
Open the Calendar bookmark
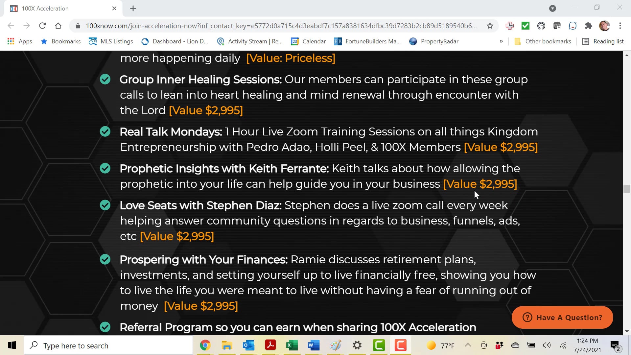[x=308, y=41]
